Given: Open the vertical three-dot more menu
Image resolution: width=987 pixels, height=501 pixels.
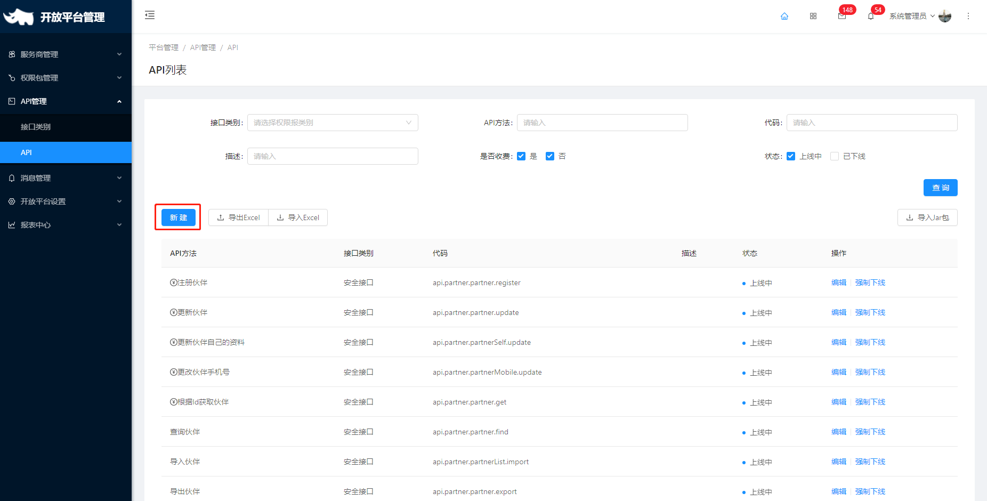Looking at the screenshot, I should tap(968, 16).
